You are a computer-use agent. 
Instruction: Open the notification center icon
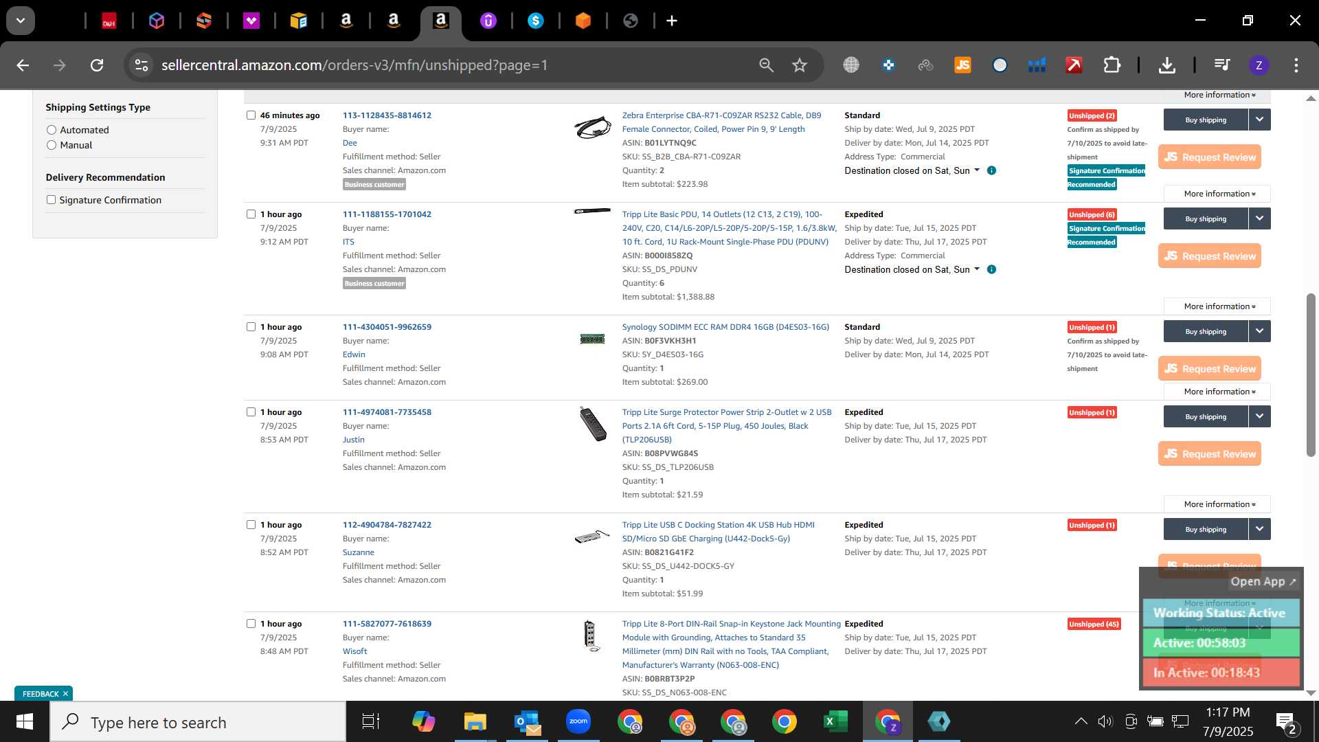(1285, 722)
